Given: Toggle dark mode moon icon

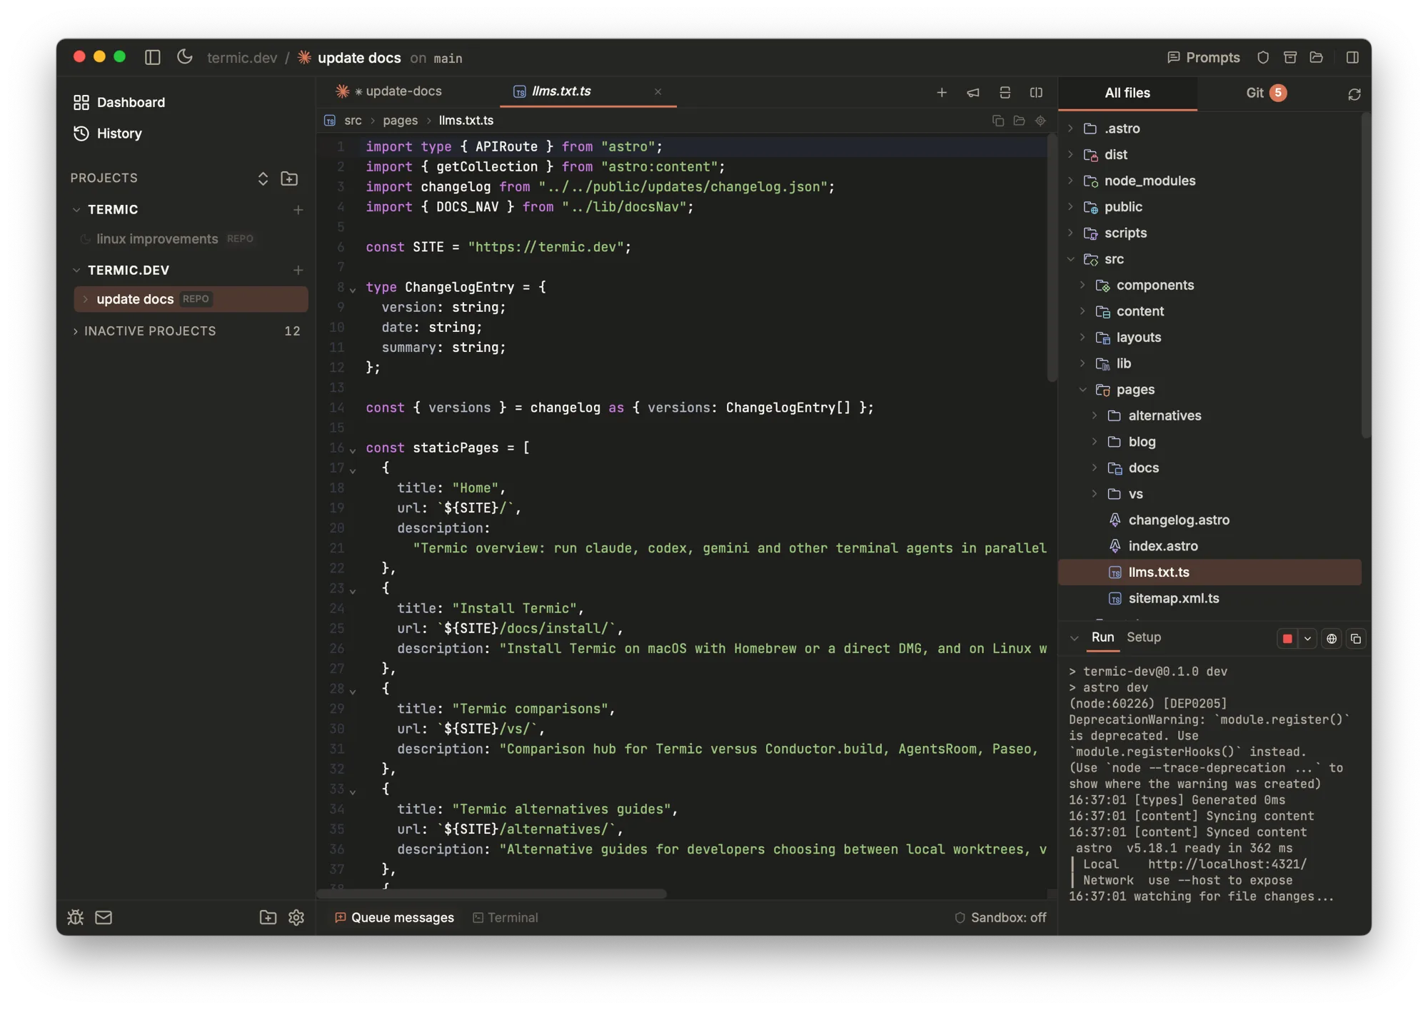Looking at the screenshot, I should tap(184, 57).
